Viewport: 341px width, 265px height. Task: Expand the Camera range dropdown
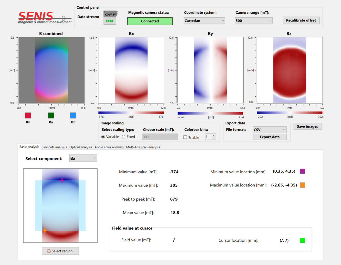pos(254,21)
